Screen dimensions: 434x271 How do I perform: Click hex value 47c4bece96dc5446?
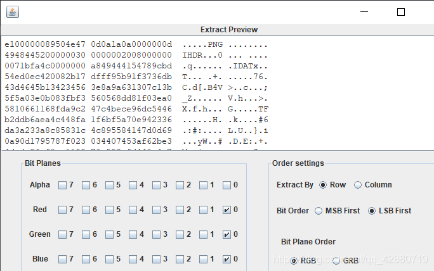point(131,109)
